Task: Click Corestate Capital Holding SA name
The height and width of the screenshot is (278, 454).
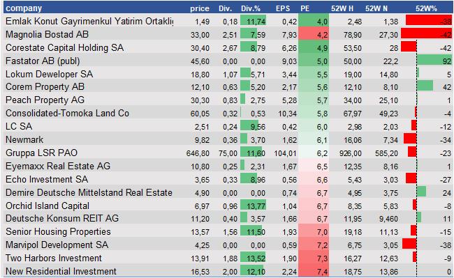Action: click(64, 47)
